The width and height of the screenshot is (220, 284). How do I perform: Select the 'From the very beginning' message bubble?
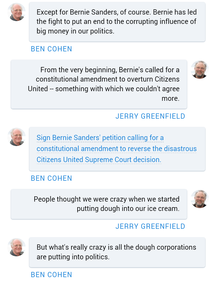pos(99,84)
